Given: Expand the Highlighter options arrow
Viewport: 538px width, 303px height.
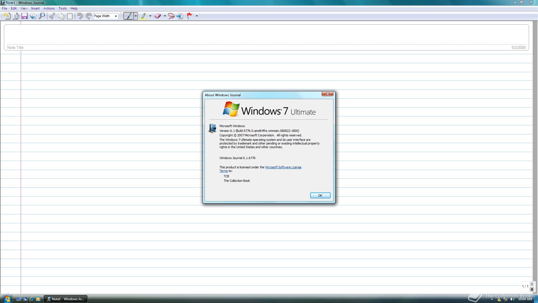Looking at the screenshot, I should tap(150, 16).
